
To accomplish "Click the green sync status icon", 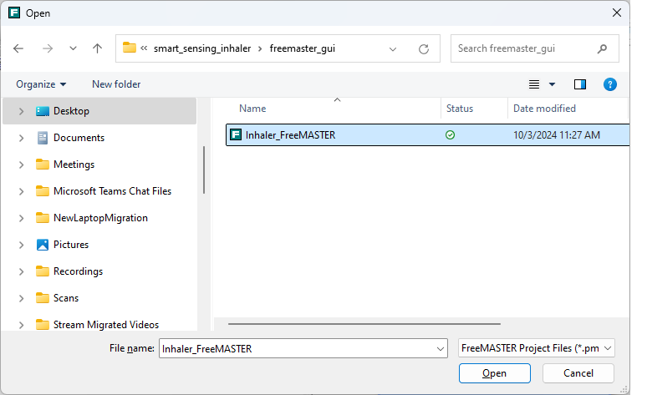I will pos(451,134).
